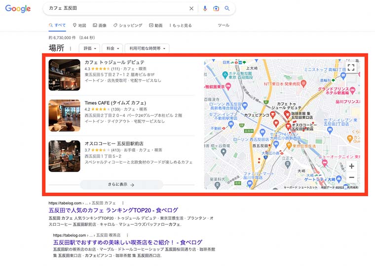The width and height of the screenshot is (375, 266).
Task: Click the 東京豆漿生活 restaurant marker
Action: (289, 145)
